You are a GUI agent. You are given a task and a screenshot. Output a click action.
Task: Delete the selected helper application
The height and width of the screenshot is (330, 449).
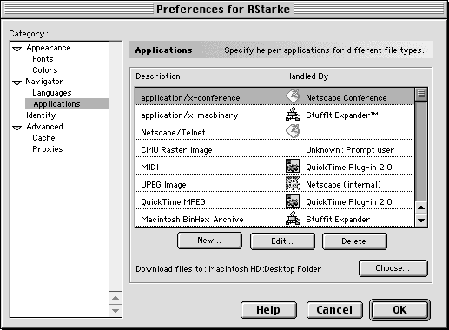354,241
